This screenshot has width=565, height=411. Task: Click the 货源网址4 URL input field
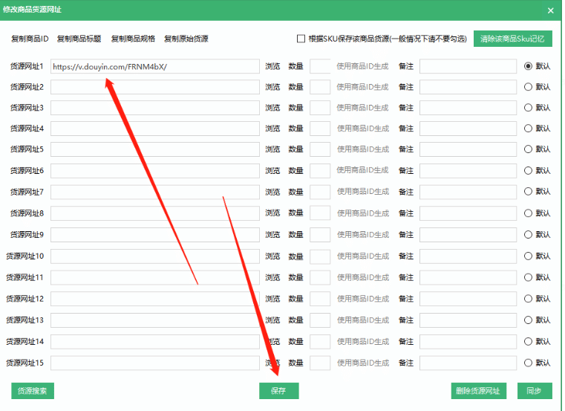(x=155, y=129)
